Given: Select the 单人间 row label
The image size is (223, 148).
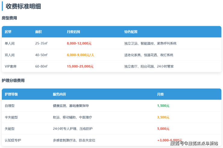Looking at the screenshot, I should click(x=10, y=43).
